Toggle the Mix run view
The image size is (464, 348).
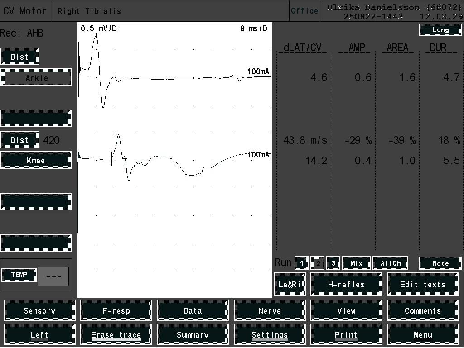tap(356, 263)
